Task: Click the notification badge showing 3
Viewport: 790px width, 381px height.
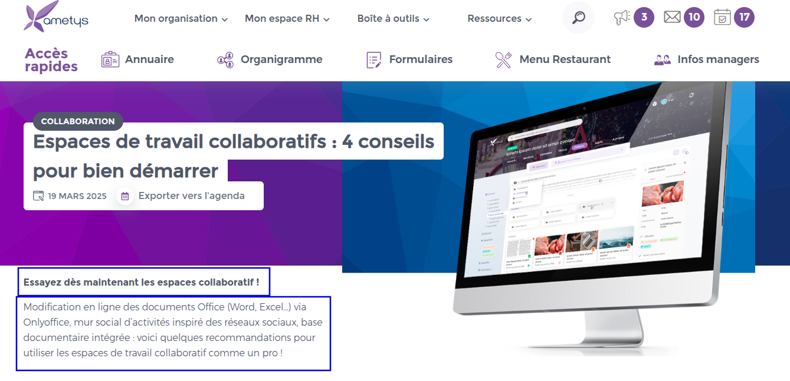Action: tap(644, 17)
